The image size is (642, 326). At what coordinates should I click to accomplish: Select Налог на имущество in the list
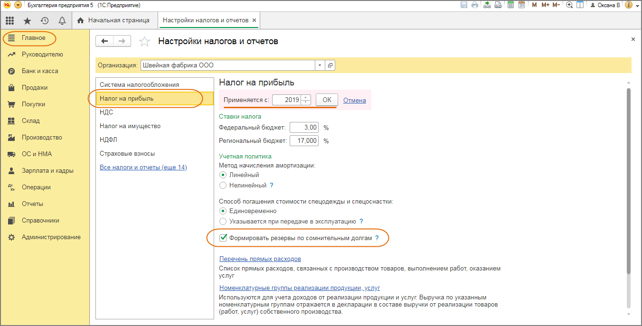click(155, 126)
